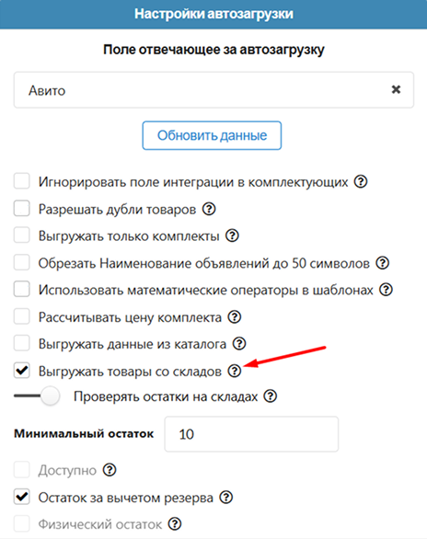Uncheck Выгружать товары со складов

point(22,371)
